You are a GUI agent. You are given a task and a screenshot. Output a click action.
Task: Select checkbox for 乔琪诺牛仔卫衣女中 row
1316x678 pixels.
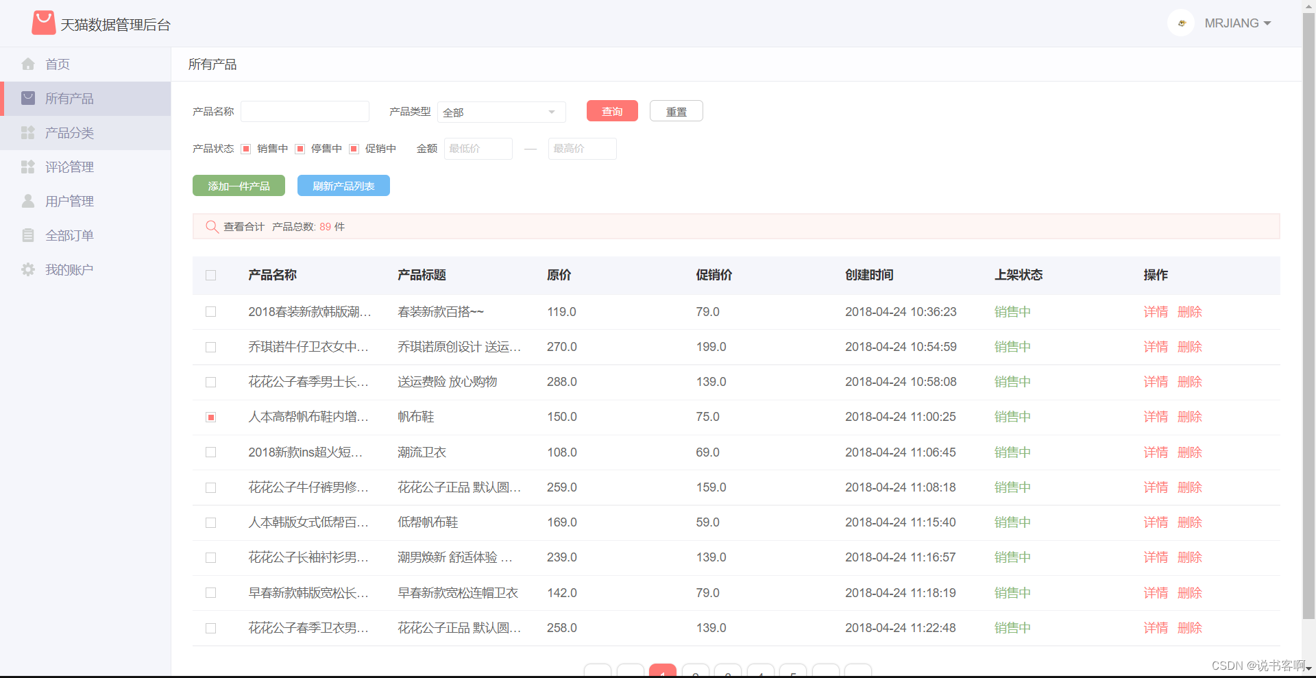pos(210,347)
